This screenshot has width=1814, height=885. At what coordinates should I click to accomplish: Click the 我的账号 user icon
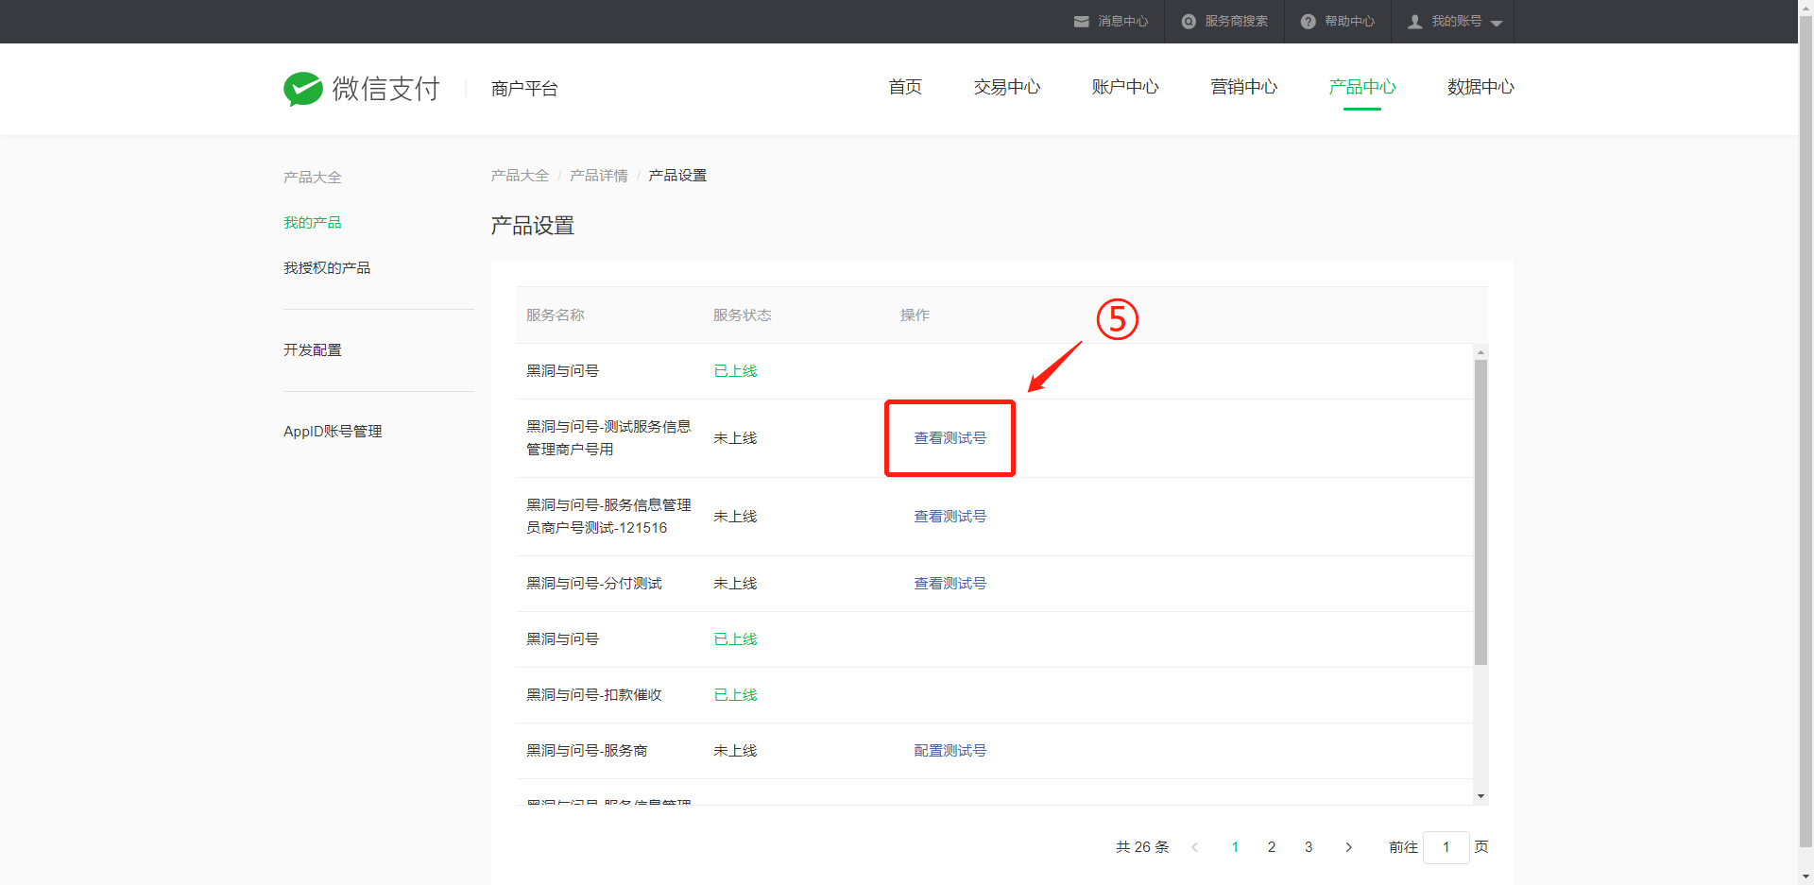tap(1415, 22)
